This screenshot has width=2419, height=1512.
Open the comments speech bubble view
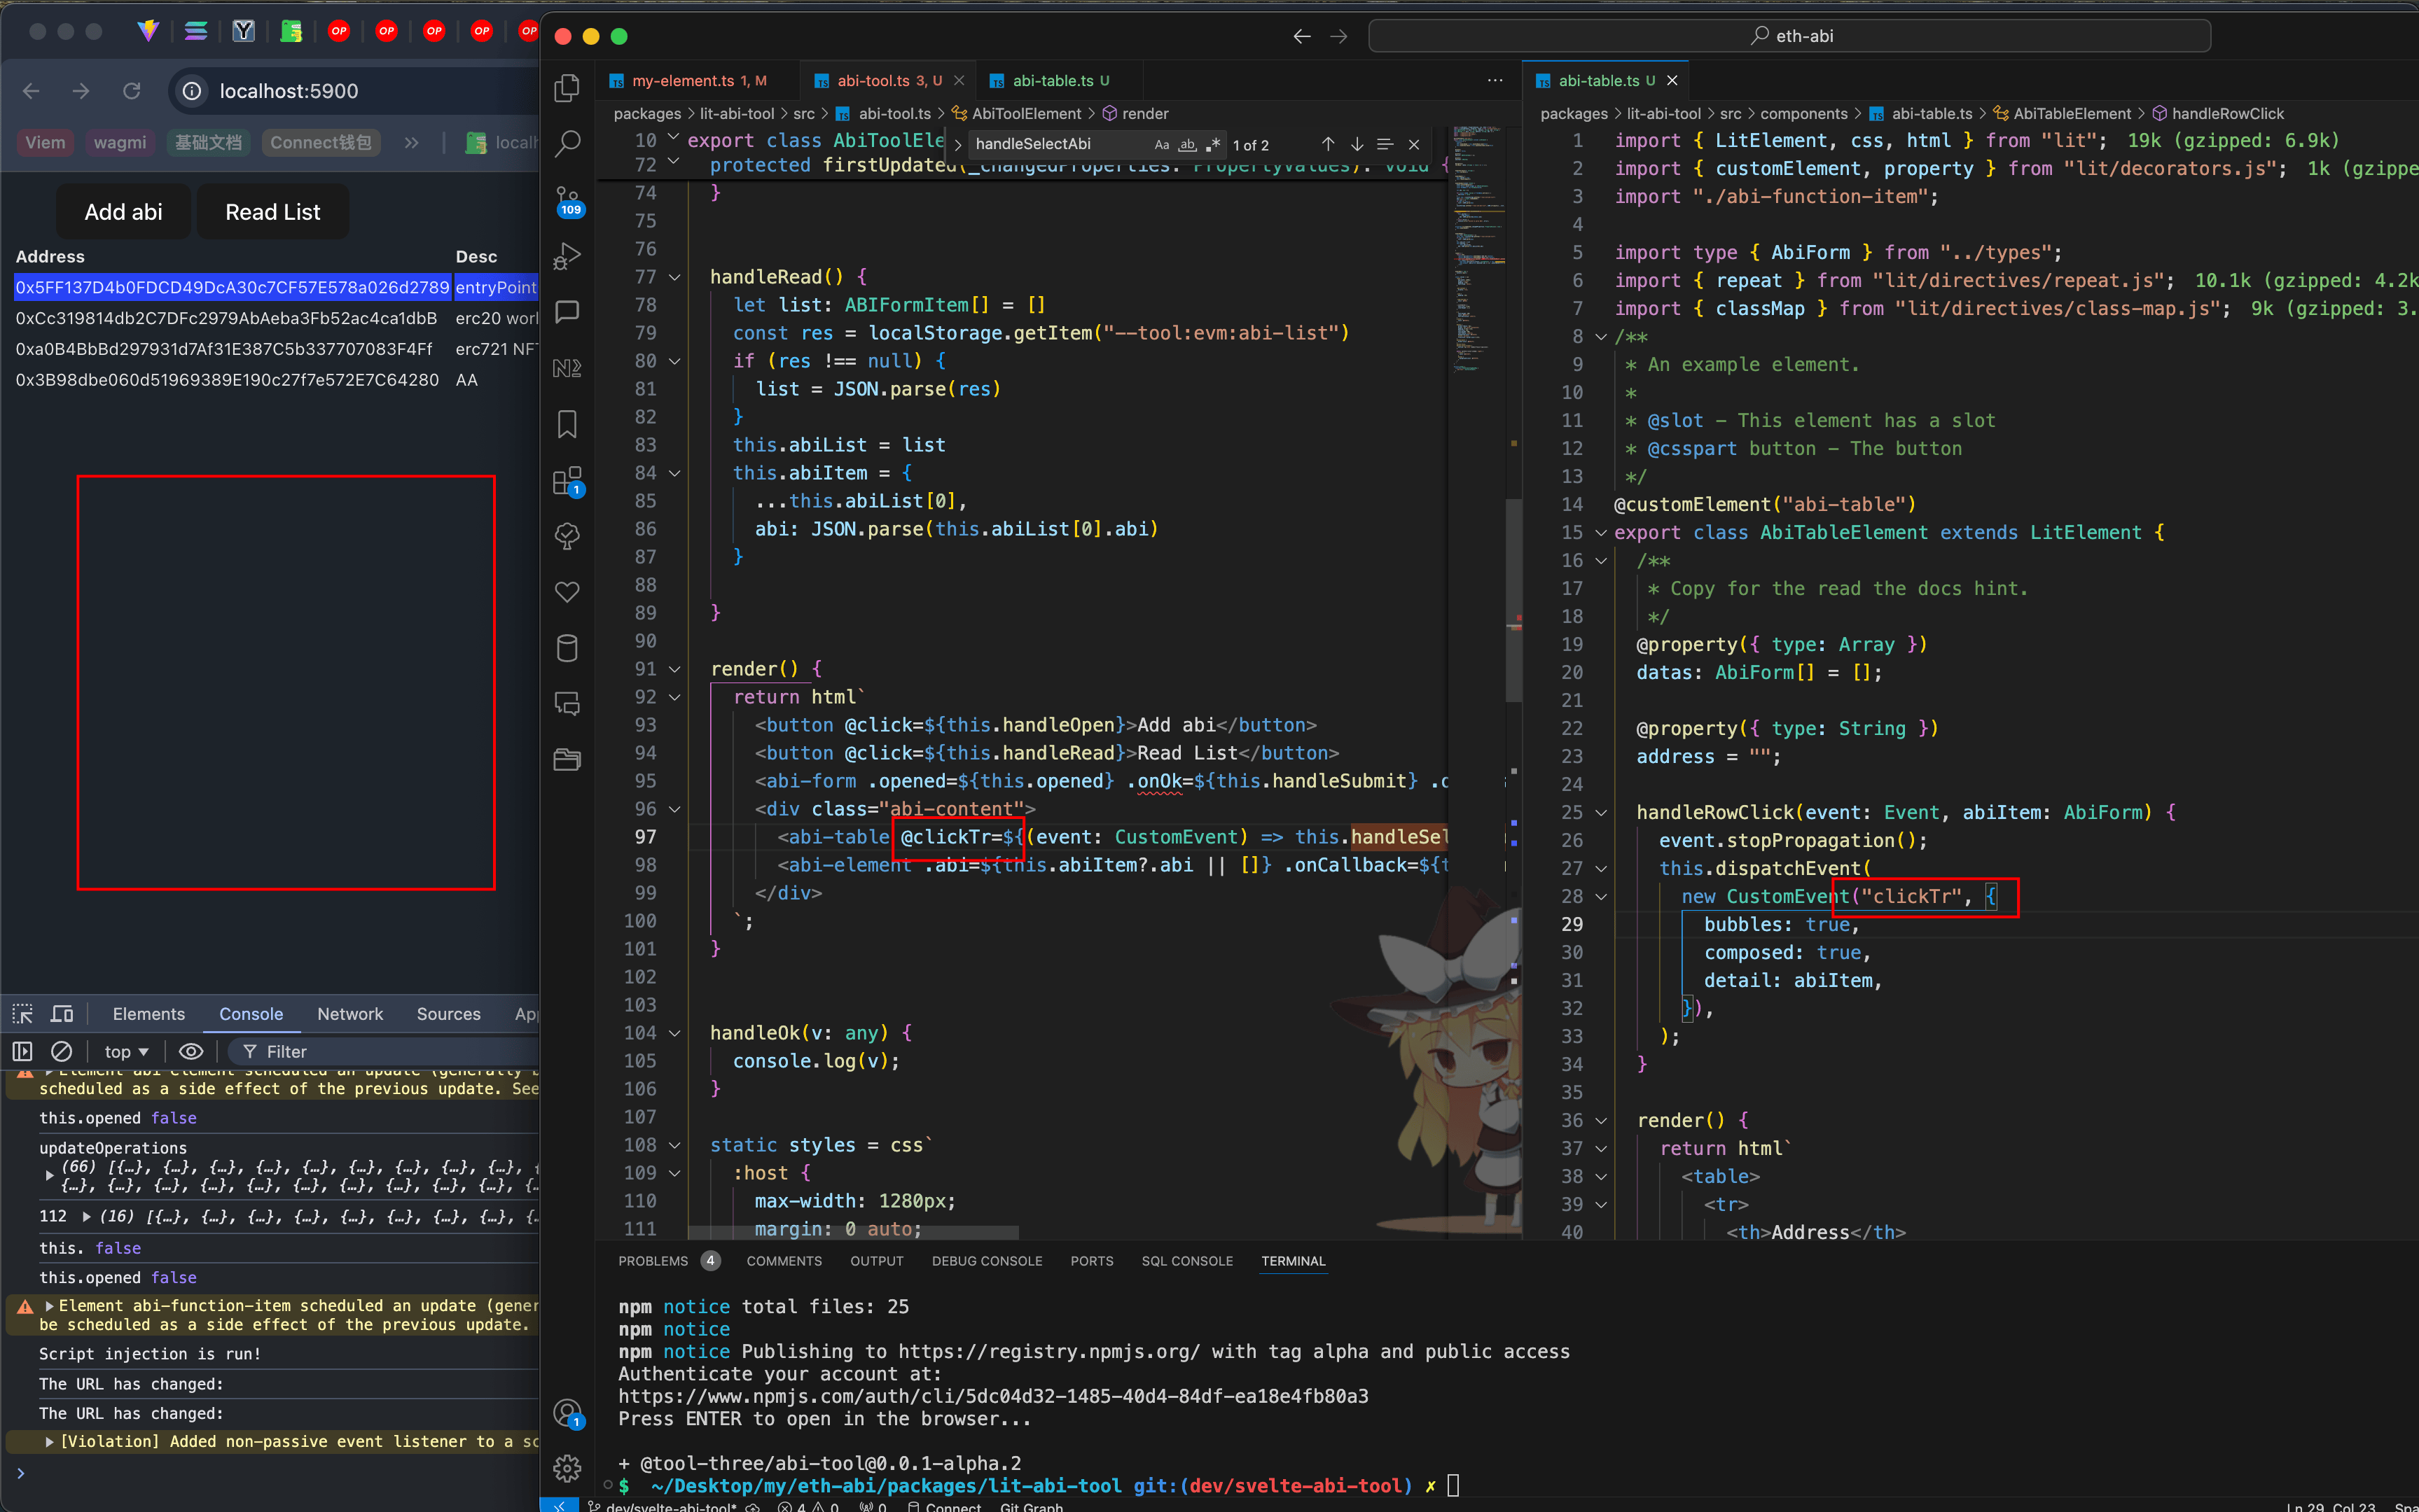pos(567,312)
